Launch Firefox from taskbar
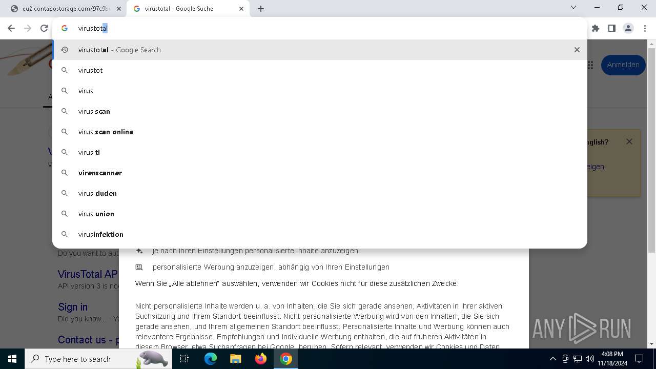656x369 pixels. (x=261, y=359)
